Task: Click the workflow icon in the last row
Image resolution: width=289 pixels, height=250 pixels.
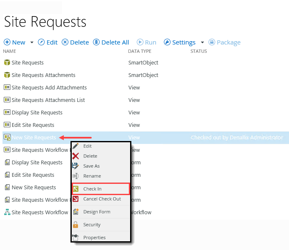Action: [x=7, y=213]
